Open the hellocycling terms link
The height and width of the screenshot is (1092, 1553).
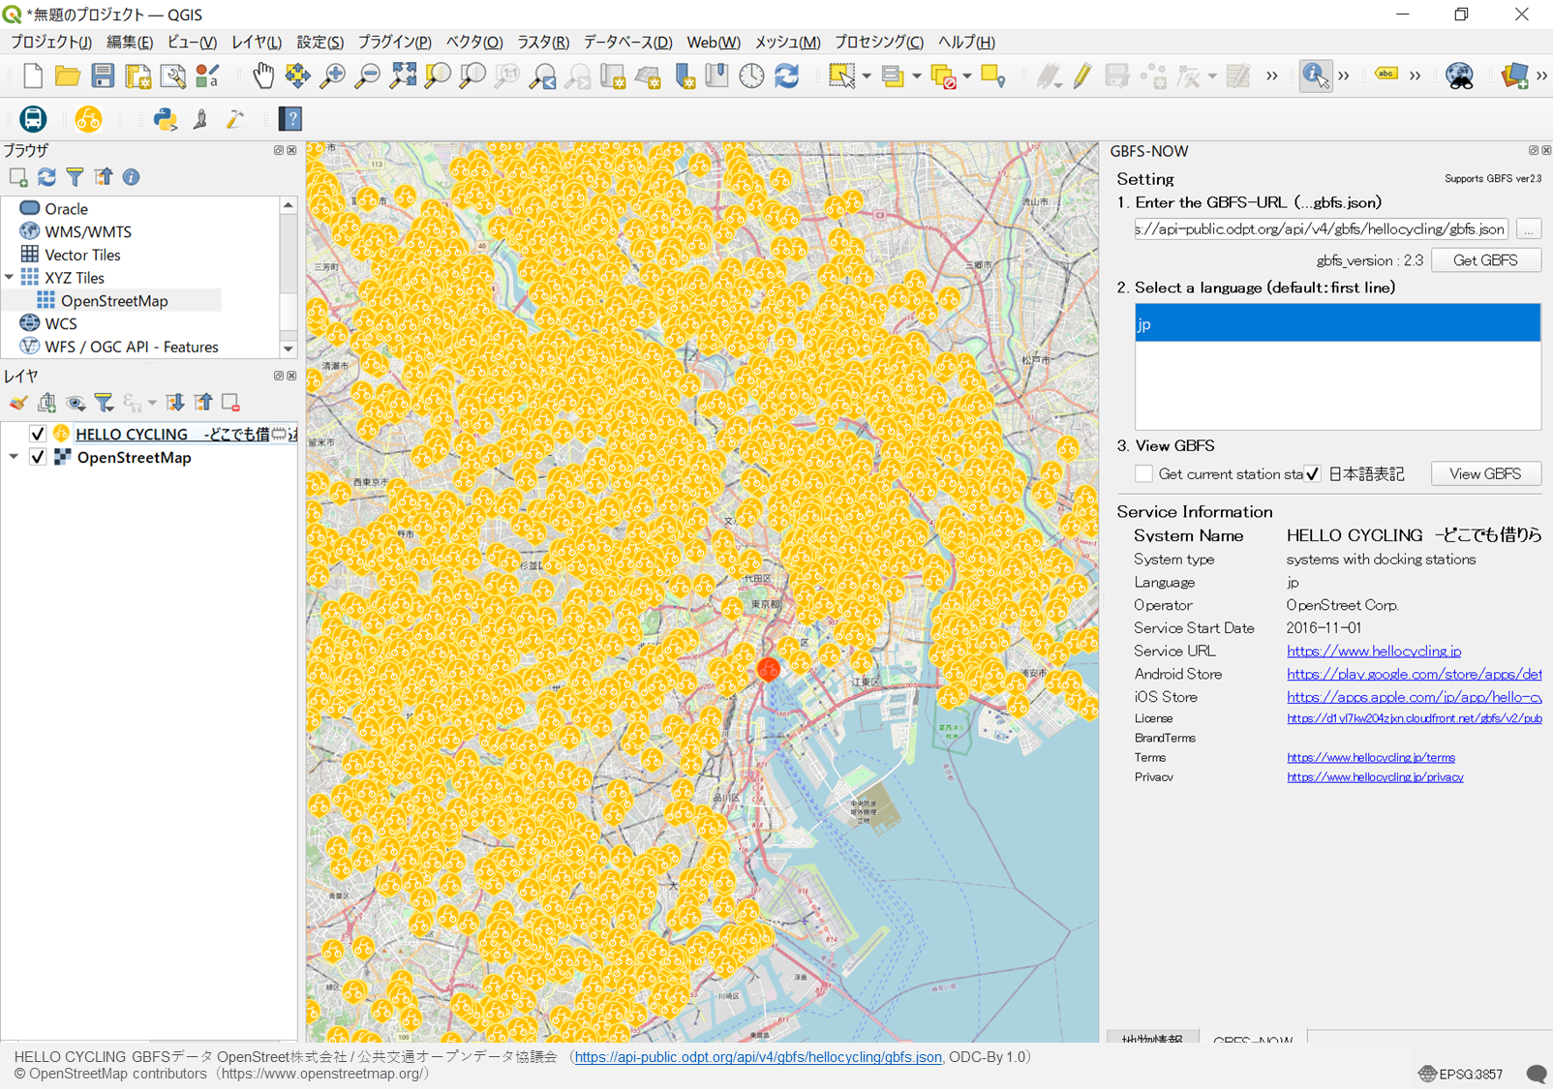click(x=1370, y=757)
